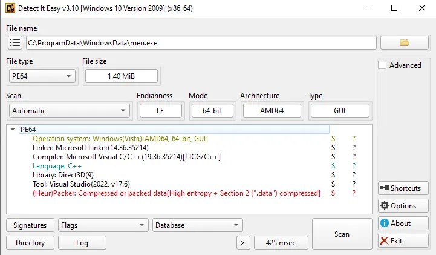Screen dimensions: 436x255
Task: Click ? info on Operation system row
Action: (x=354, y=138)
